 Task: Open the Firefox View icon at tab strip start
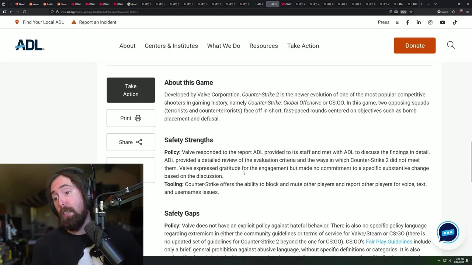point(4,4)
